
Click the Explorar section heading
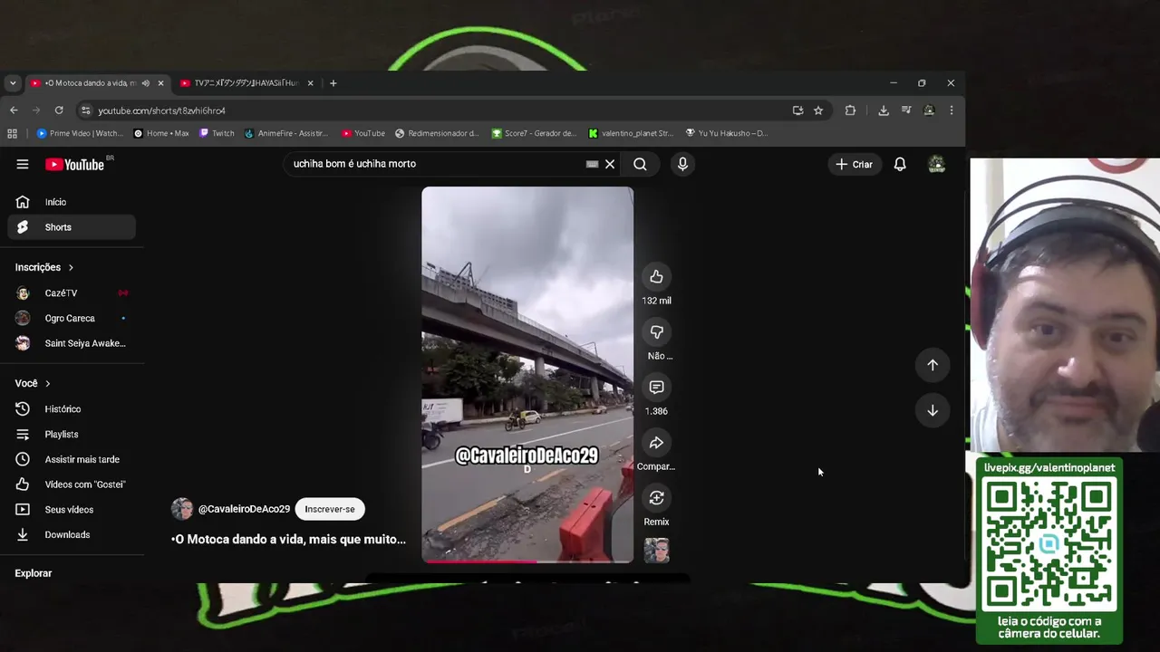34,573
